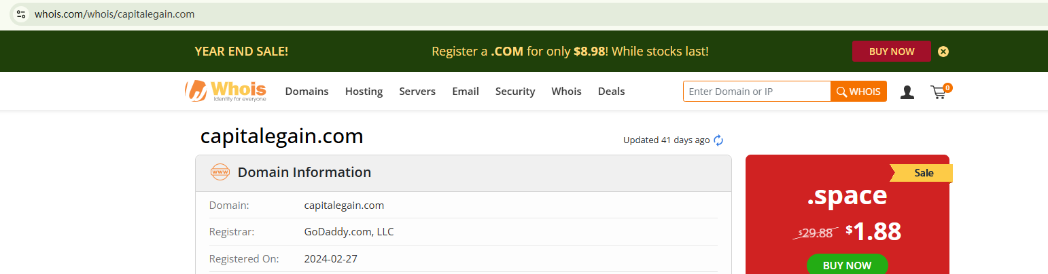Open the Email menu
This screenshot has height=274, width=1048.
(466, 92)
